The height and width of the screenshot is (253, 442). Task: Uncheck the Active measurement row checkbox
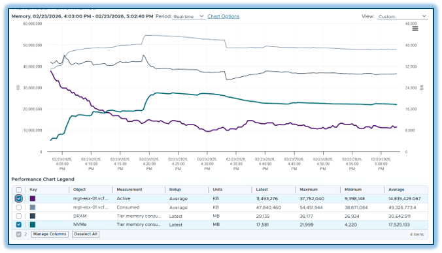click(x=18, y=198)
